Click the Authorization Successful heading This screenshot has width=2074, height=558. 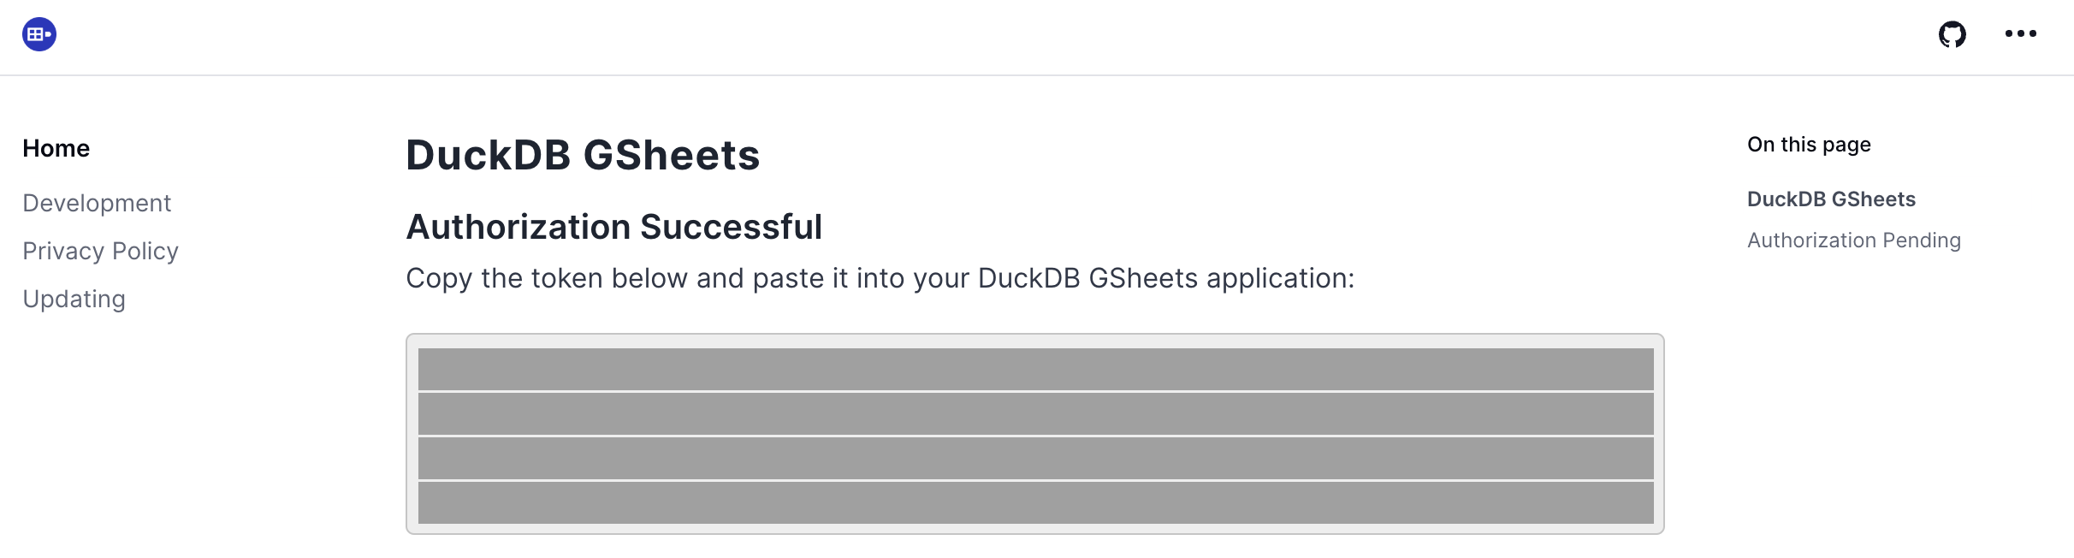coord(613,226)
